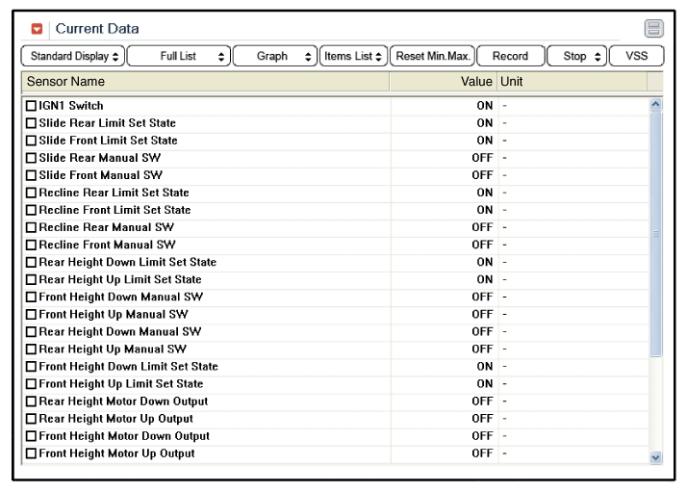Expand the Full List dropdown
This screenshot has height=492, width=687.
[179, 56]
